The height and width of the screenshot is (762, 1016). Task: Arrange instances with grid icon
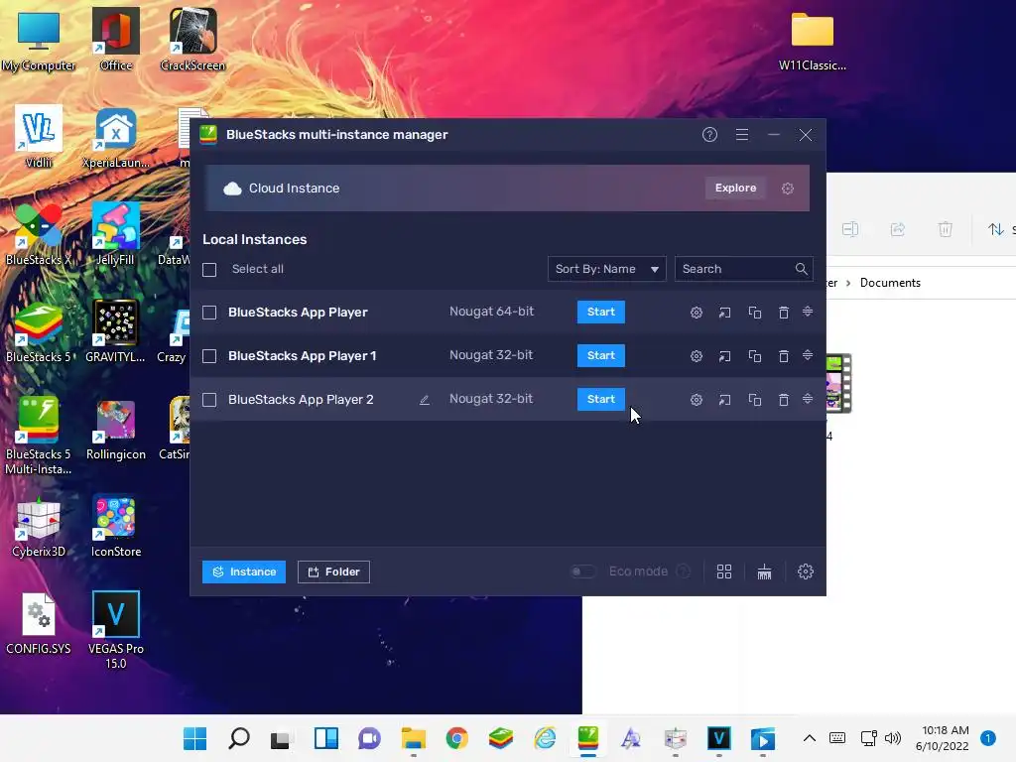click(723, 571)
